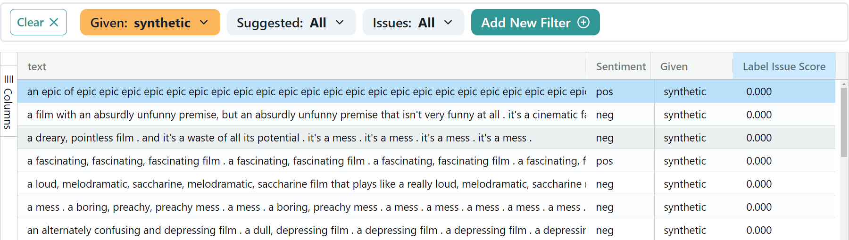Click the scrollbar up arrow
This screenshot has height=240, width=849.
click(844, 83)
